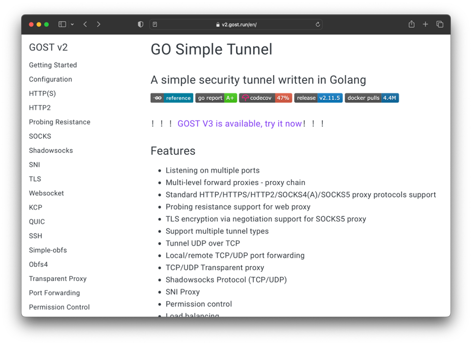472x345 pixels.
Task: Expand the sidebar options chevron next to sidebar icon
Action: [x=72, y=24]
